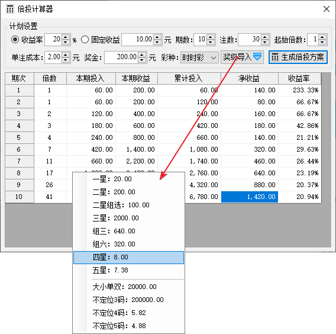
Task: Select the highlighted 1,420.00 cell
Action: coord(250,197)
